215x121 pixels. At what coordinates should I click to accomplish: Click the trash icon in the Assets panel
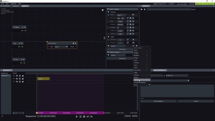click(144, 9)
